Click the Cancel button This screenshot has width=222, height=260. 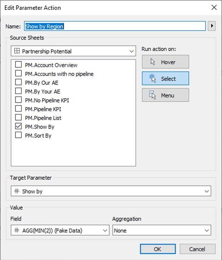[x=197, y=249]
